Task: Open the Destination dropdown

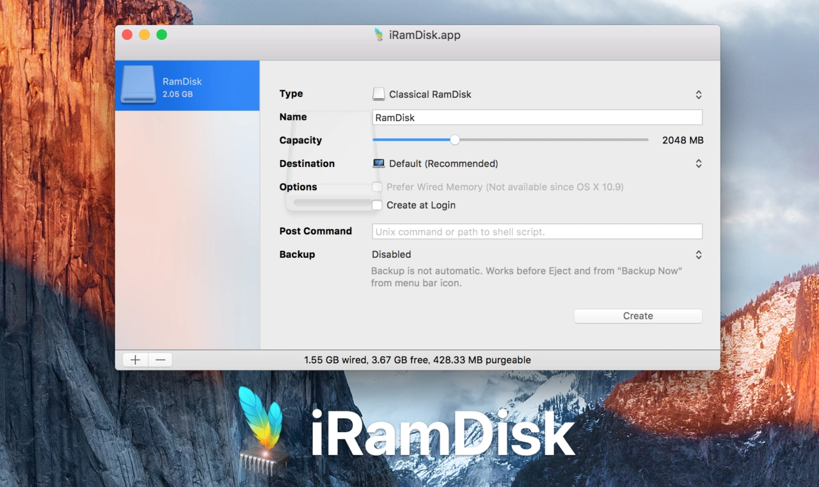Action: (698, 163)
